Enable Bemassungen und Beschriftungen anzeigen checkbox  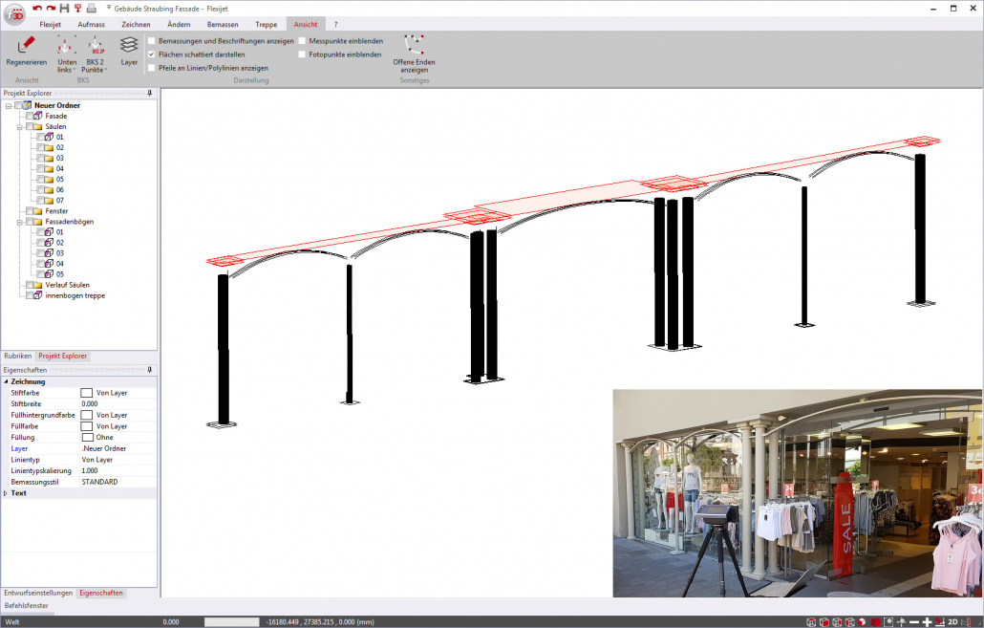tap(151, 41)
